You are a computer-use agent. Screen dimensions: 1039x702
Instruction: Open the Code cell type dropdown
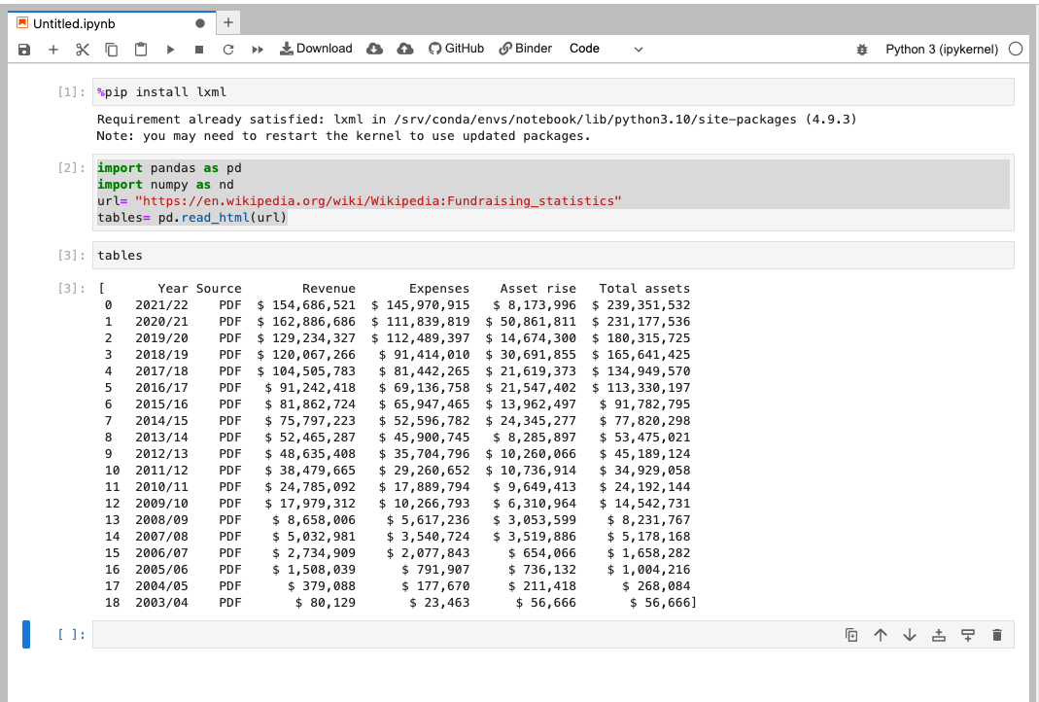tap(606, 49)
